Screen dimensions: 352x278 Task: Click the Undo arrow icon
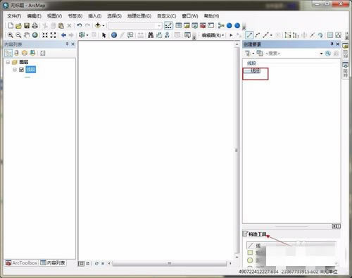[80, 25]
